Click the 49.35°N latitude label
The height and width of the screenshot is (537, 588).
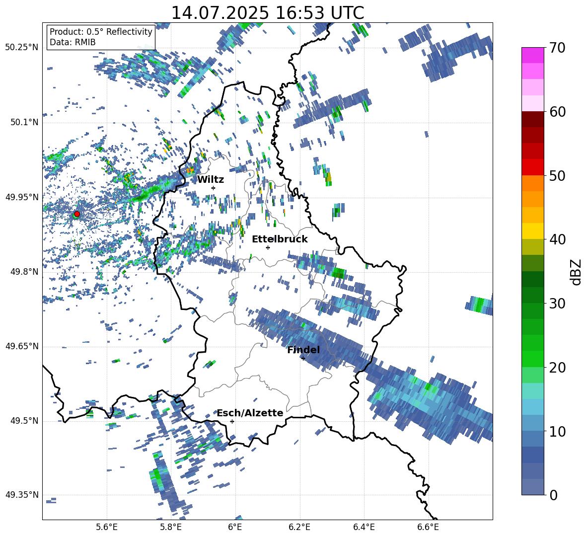click(x=22, y=495)
